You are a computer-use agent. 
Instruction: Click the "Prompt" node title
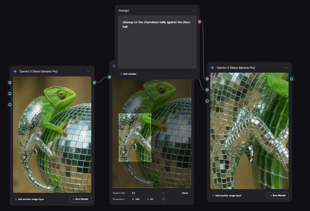(124, 11)
